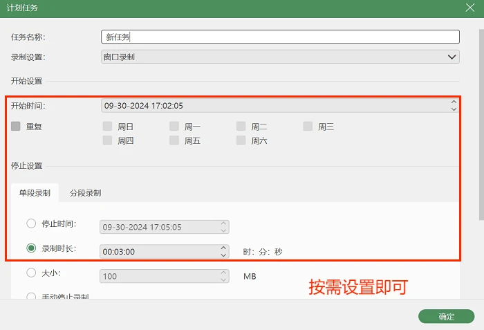The height and width of the screenshot is (330, 484).
Task: Check the 周日 checkbox
Action: pos(107,126)
